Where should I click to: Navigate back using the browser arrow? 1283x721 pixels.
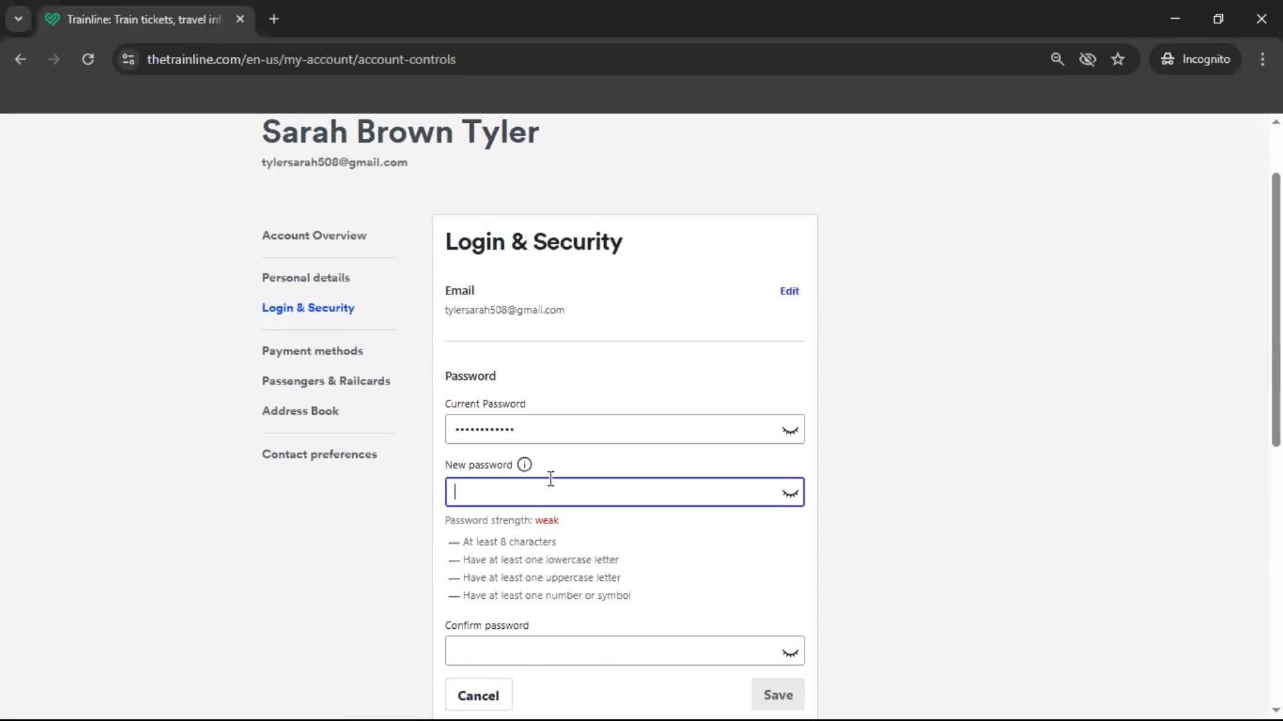(x=20, y=59)
